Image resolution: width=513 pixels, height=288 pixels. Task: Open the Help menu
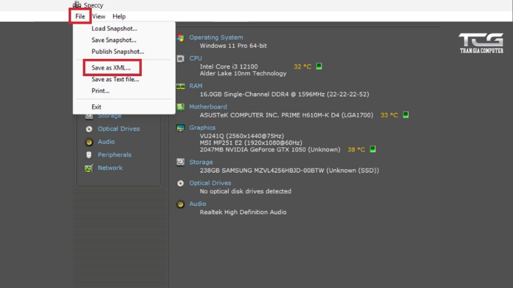(119, 16)
